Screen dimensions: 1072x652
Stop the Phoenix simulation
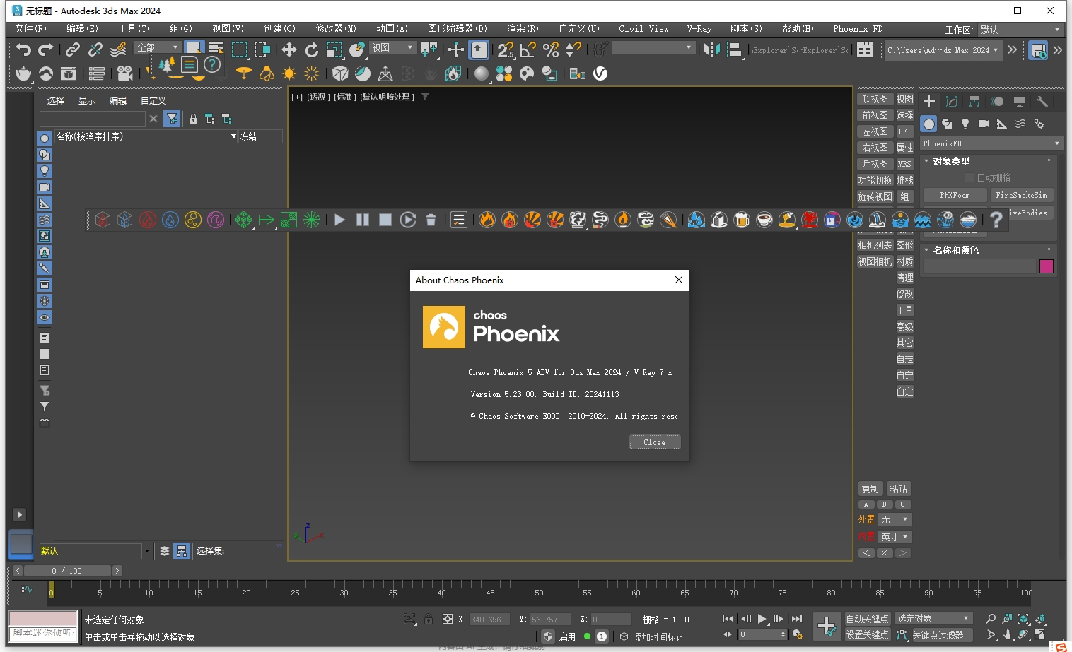click(385, 220)
